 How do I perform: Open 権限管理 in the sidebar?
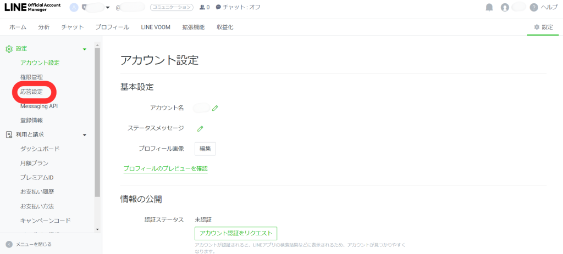coord(31,77)
